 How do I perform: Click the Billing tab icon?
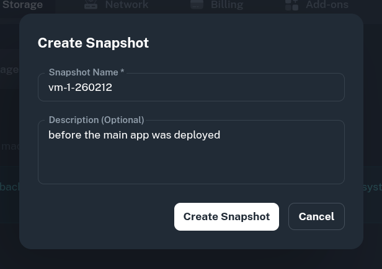pos(197,5)
